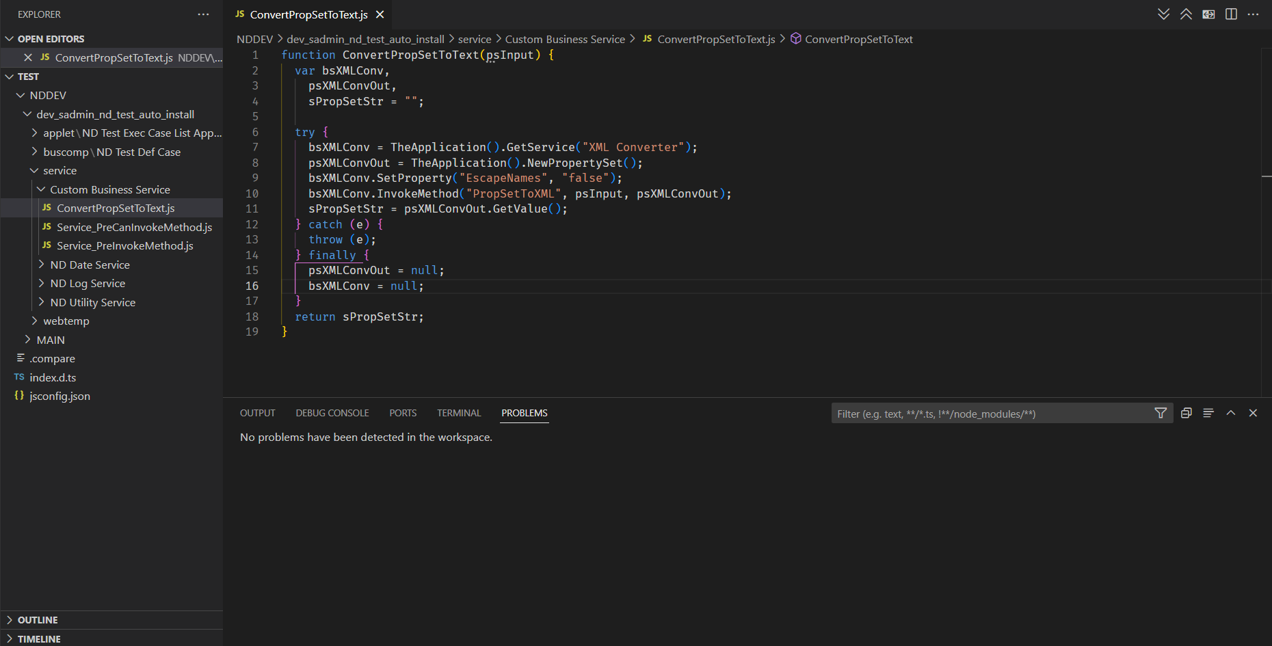The height and width of the screenshot is (646, 1272).
Task: Open index.d.ts file in explorer
Action: point(53,377)
